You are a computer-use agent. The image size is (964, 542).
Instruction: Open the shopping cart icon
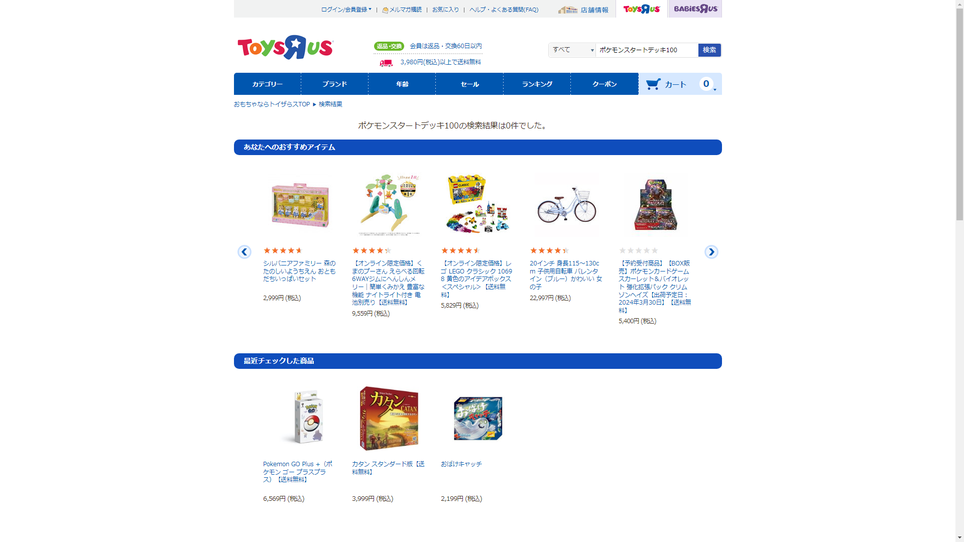(653, 84)
